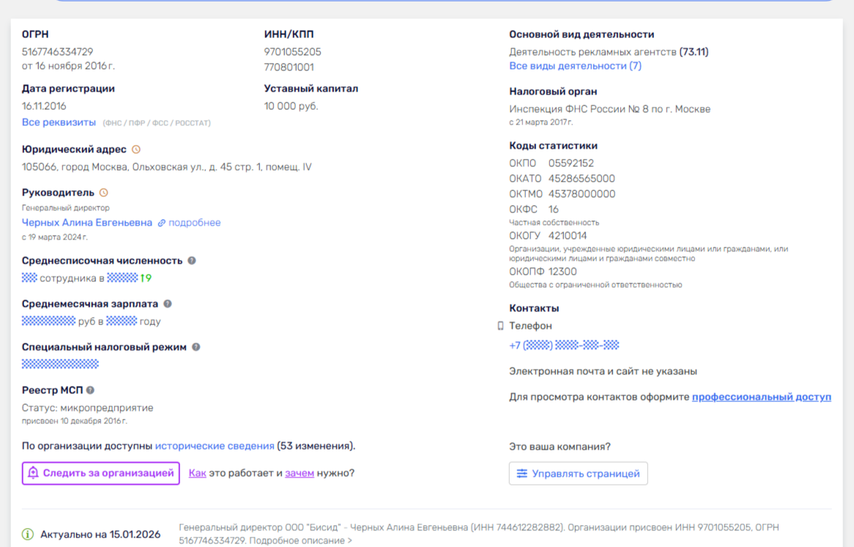Click the bell icon in Следить за организацией
This screenshot has width=854, height=547.
[33, 473]
